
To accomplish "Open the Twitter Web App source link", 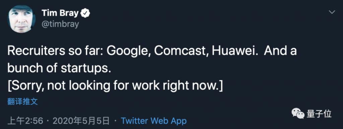I will [x=154, y=121].
